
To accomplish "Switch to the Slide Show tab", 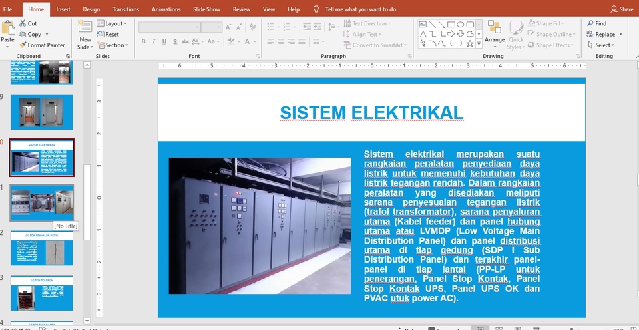I will coord(206,9).
